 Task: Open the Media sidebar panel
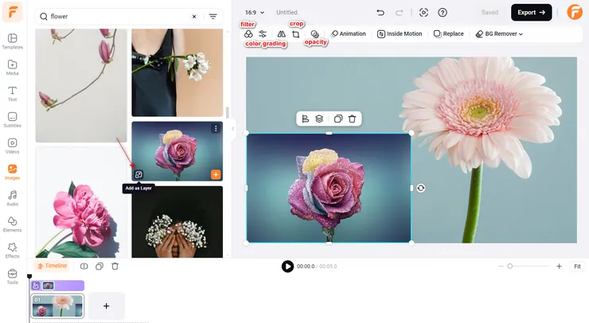(x=13, y=68)
